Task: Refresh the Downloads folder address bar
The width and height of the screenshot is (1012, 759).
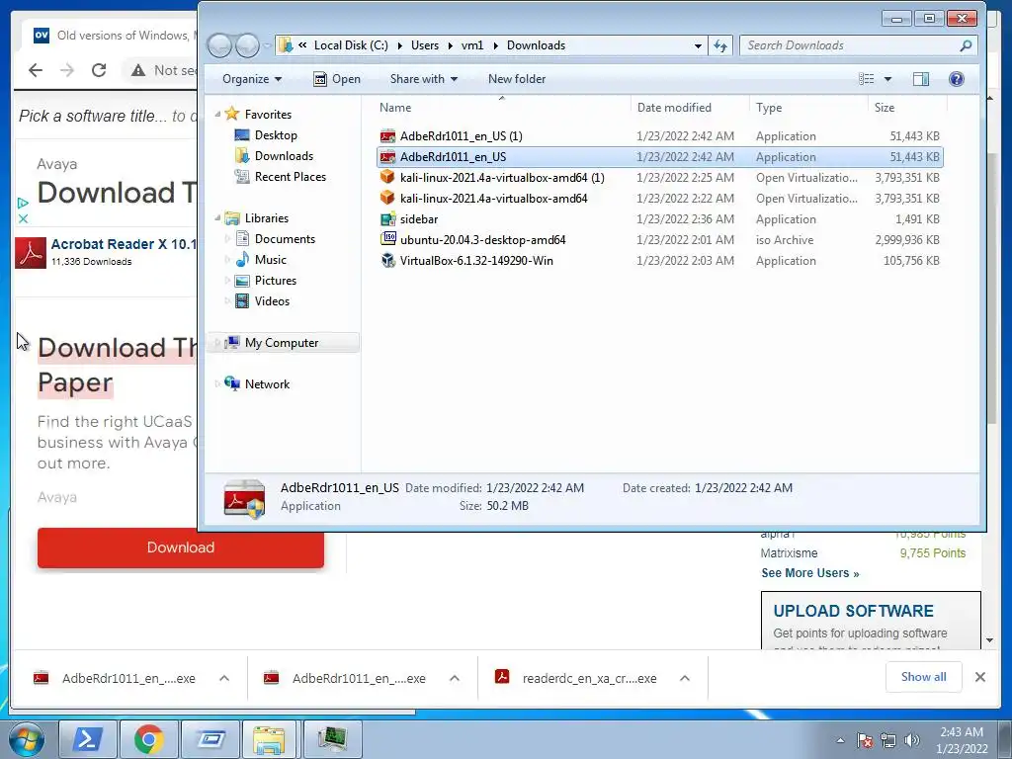Action: click(720, 45)
